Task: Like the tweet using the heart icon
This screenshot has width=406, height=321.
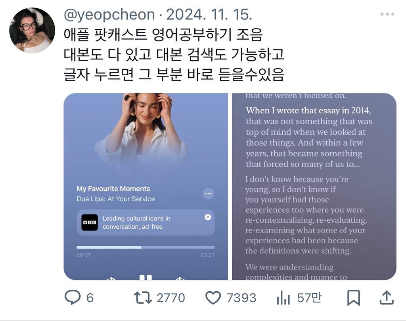Action: point(213,298)
